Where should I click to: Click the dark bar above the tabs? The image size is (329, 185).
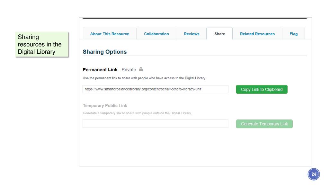[x=195, y=18]
